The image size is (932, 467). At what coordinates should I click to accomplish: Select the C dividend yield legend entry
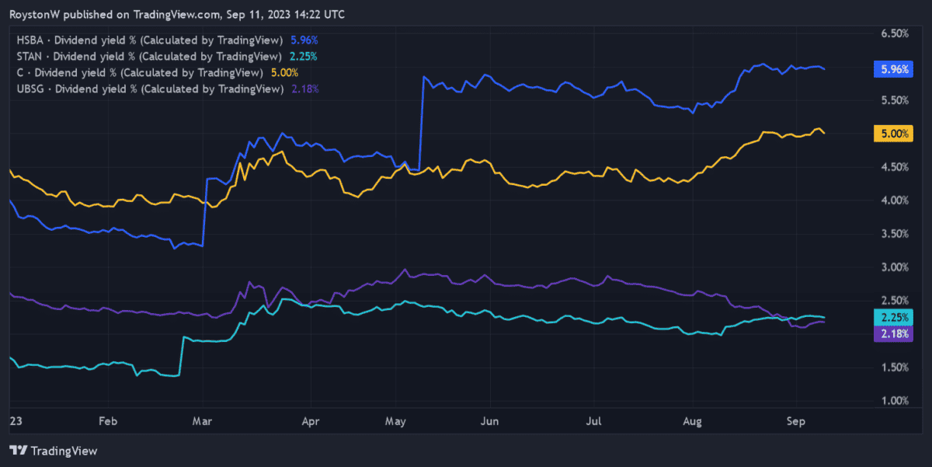141,72
